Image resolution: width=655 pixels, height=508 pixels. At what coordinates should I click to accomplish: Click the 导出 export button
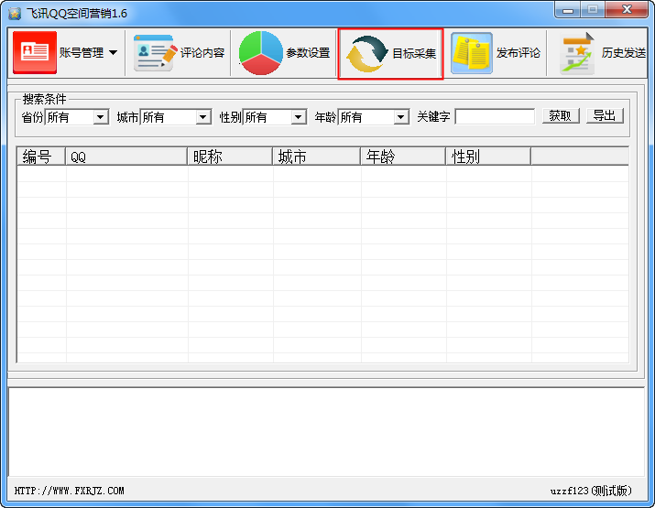(x=605, y=115)
